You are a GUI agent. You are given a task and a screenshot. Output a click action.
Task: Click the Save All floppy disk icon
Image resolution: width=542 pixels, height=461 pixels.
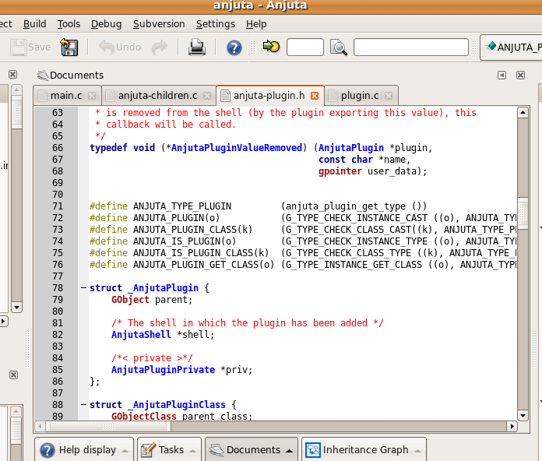pos(69,48)
